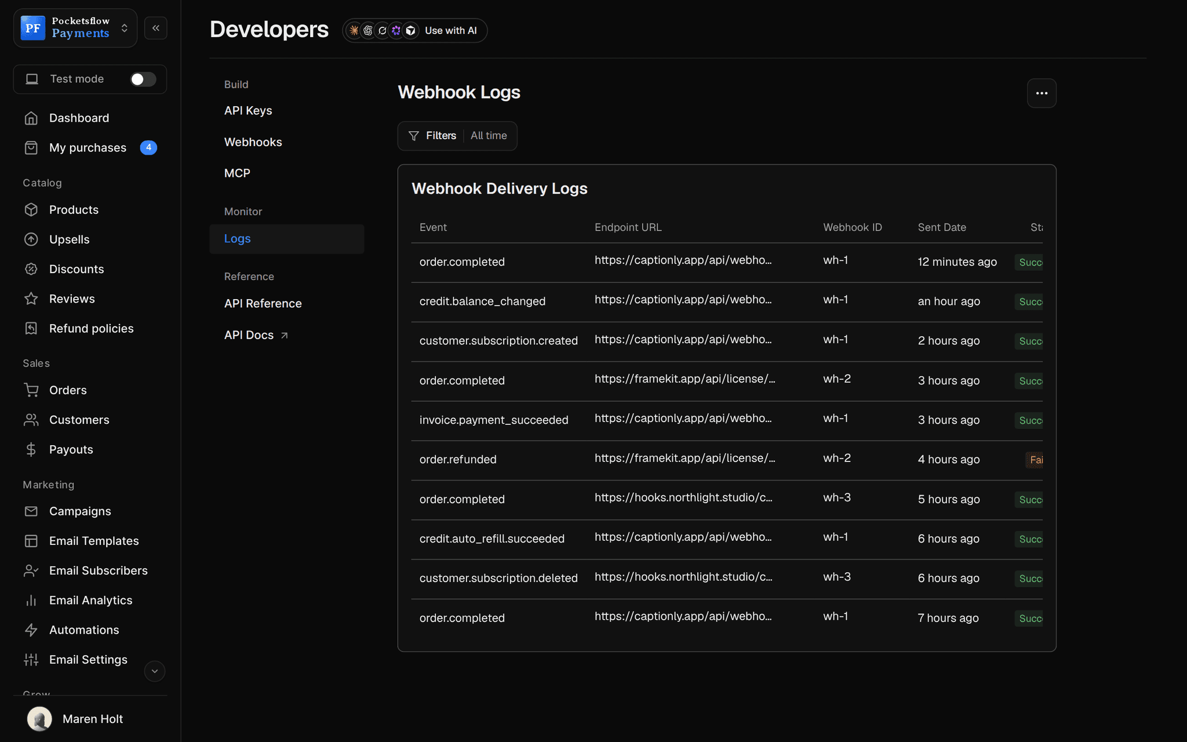This screenshot has width=1187, height=742.
Task: Open the All time date range selector
Action: point(489,136)
